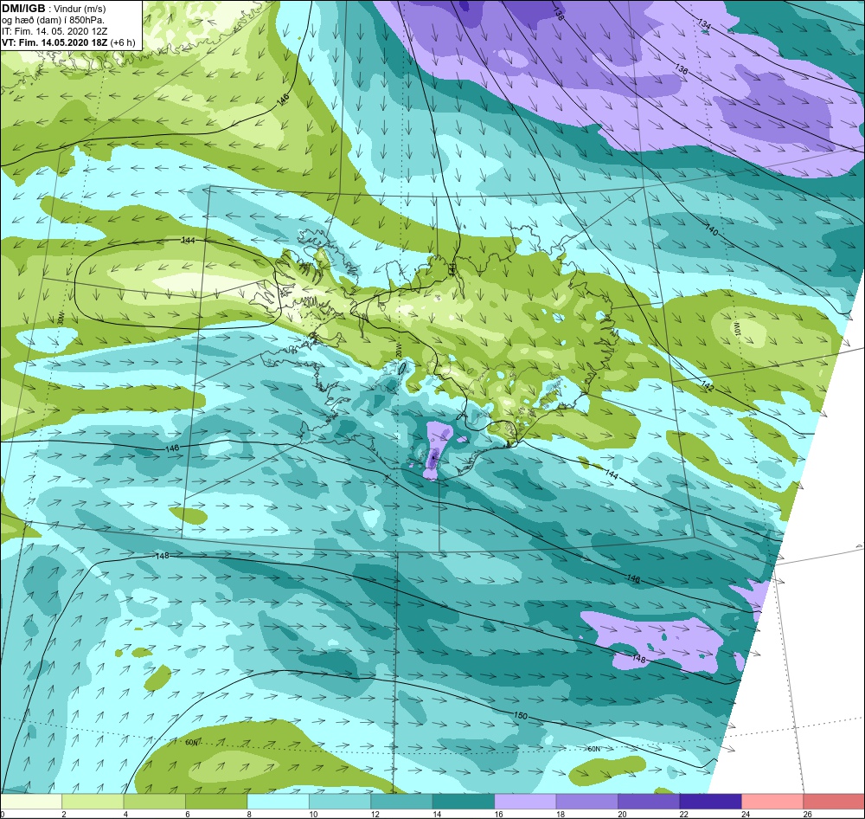The height and width of the screenshot is (819, 865).
Task: Click the olive green 6–8 m/s legend swatch
Action: click(x=216, y=802)
